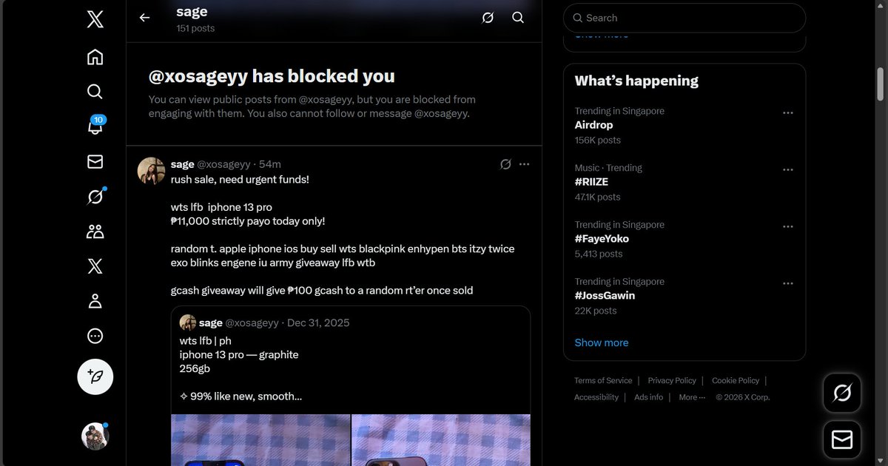
Task: Open account avatar at sidebar bottom
Action: pyautogui.click(x=95, y=436)
